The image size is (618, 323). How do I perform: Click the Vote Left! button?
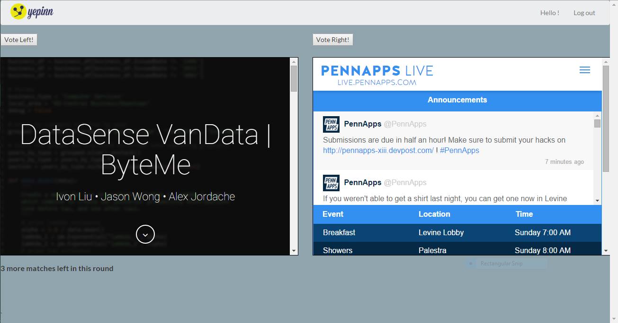[x=19, y=40]
